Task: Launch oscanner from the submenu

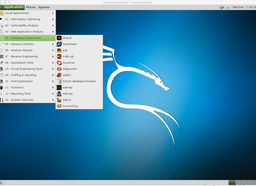Action: (79, 63)
